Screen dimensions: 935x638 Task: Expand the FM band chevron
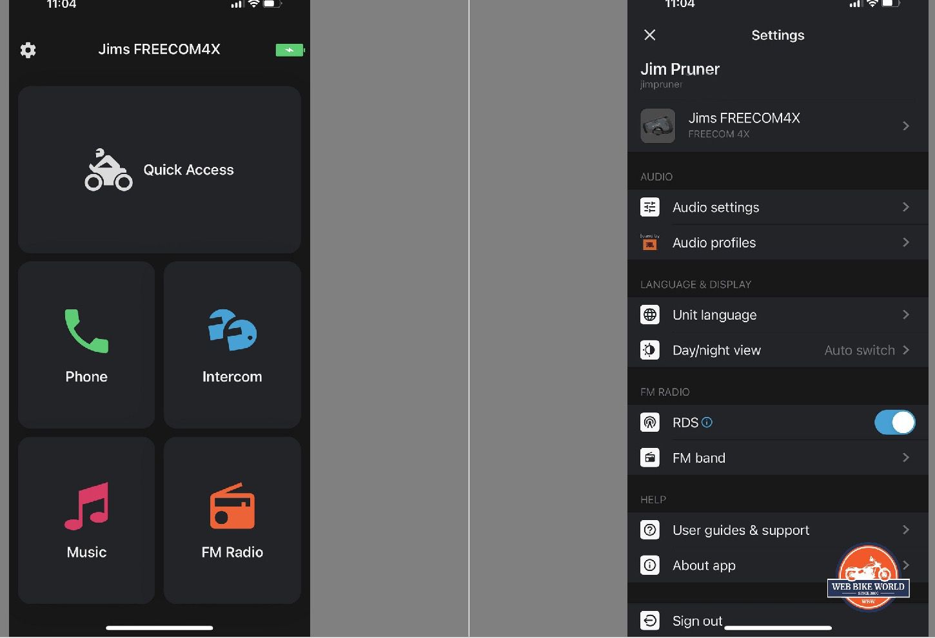[906, 458]
